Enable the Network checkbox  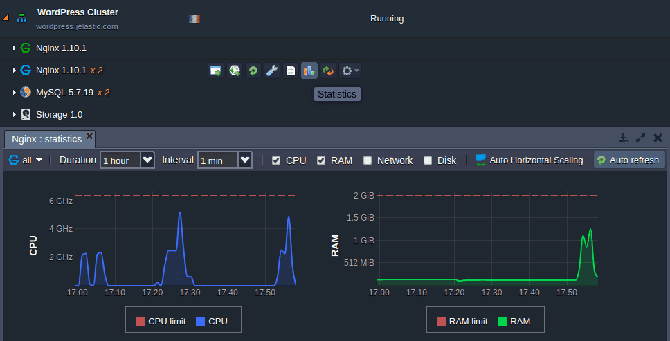pos(368,160)
